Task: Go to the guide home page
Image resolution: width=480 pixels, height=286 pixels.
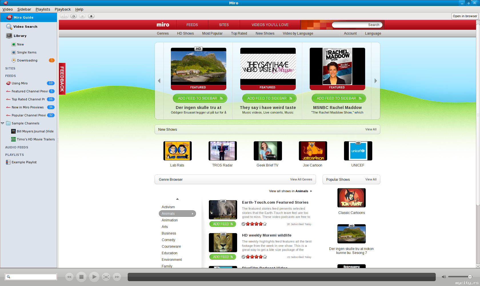Action: click(x=91, y=16)
